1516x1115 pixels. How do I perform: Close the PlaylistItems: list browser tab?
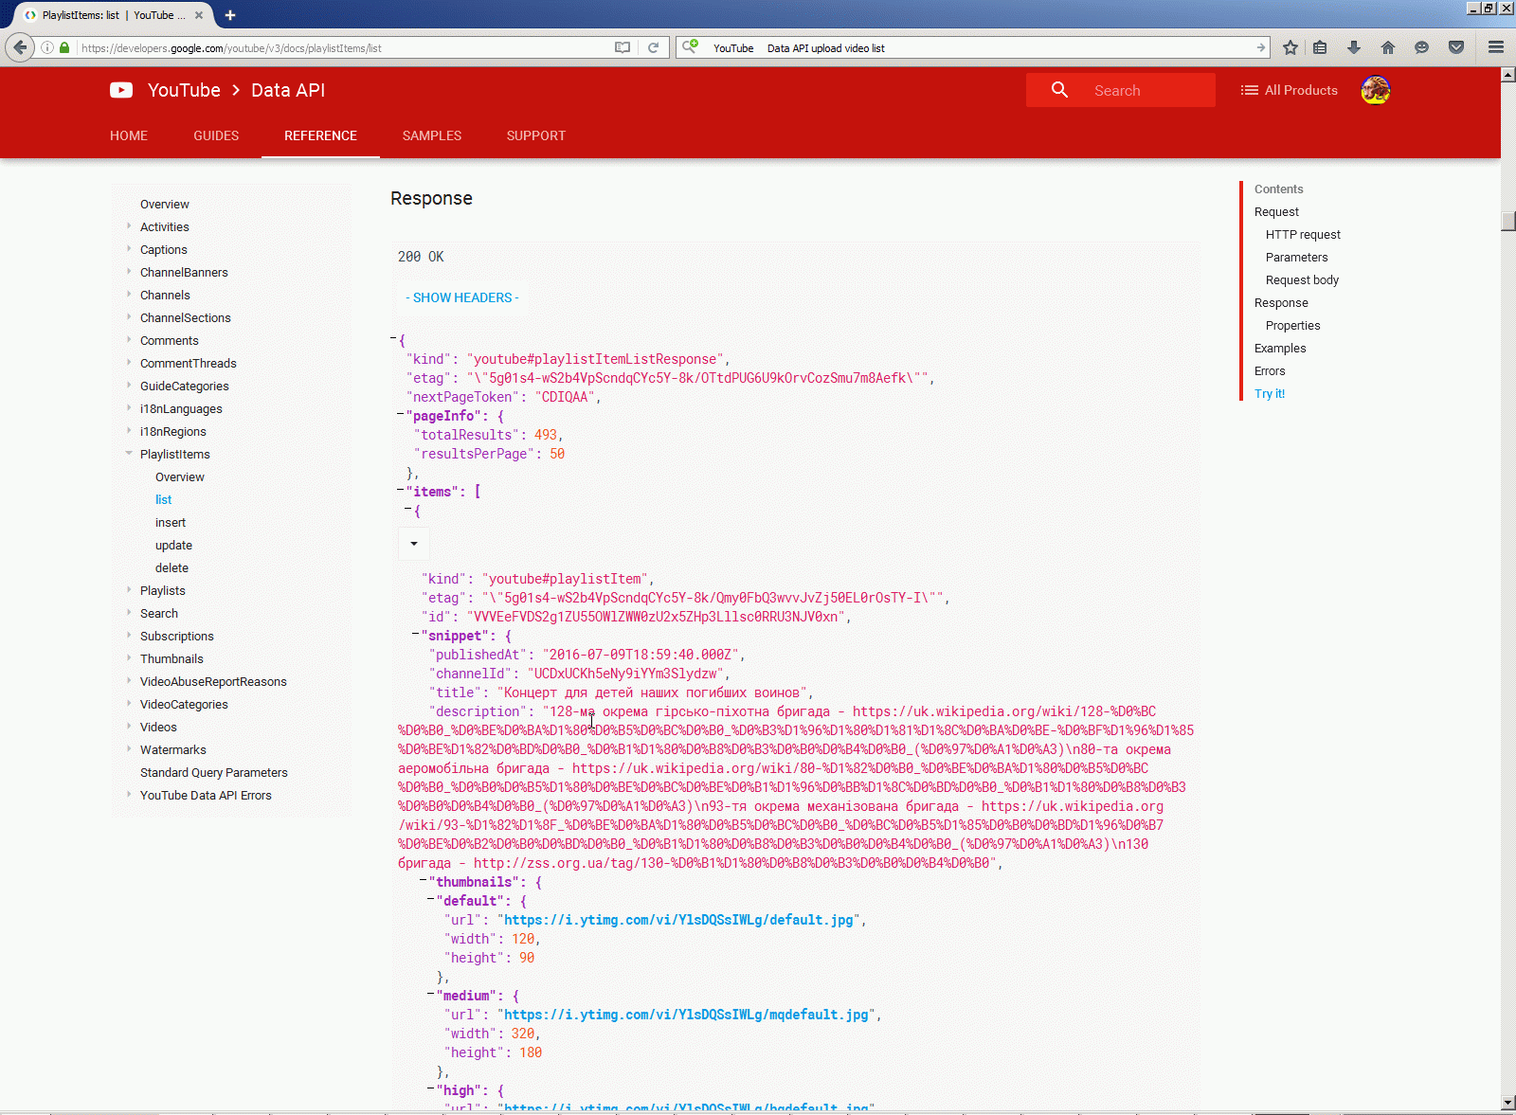(199, 15)
